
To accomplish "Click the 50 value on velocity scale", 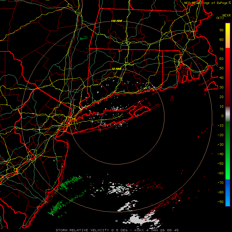I will [x=221, y=68].
